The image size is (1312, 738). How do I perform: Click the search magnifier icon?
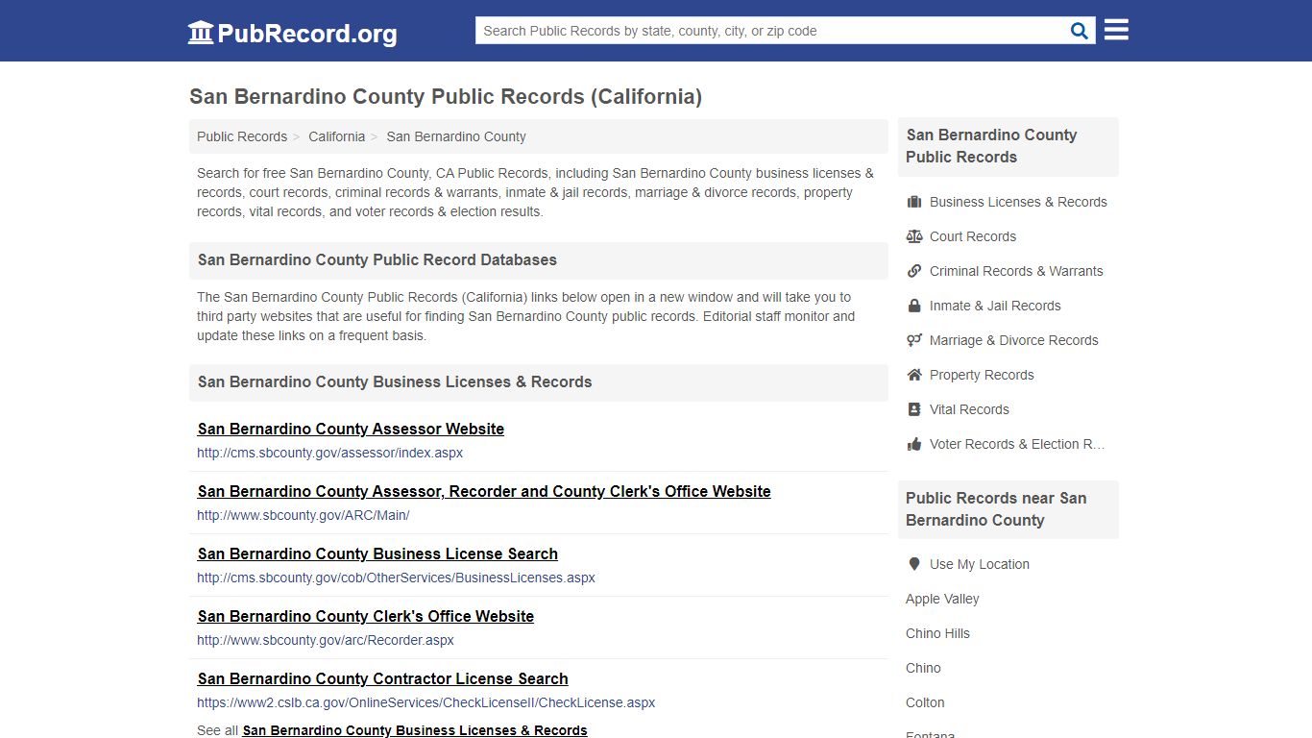1080,31
